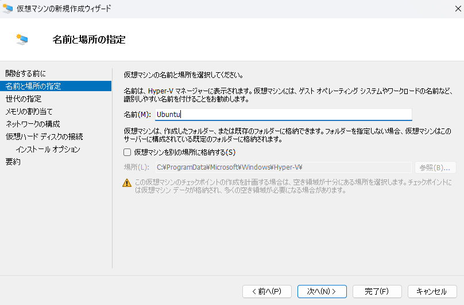
Task: Click the wizard icon in the title bar
Action: 9,9
